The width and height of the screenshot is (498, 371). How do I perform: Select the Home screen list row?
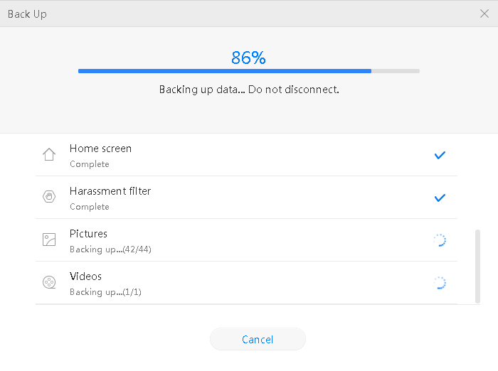coord(246,155)
